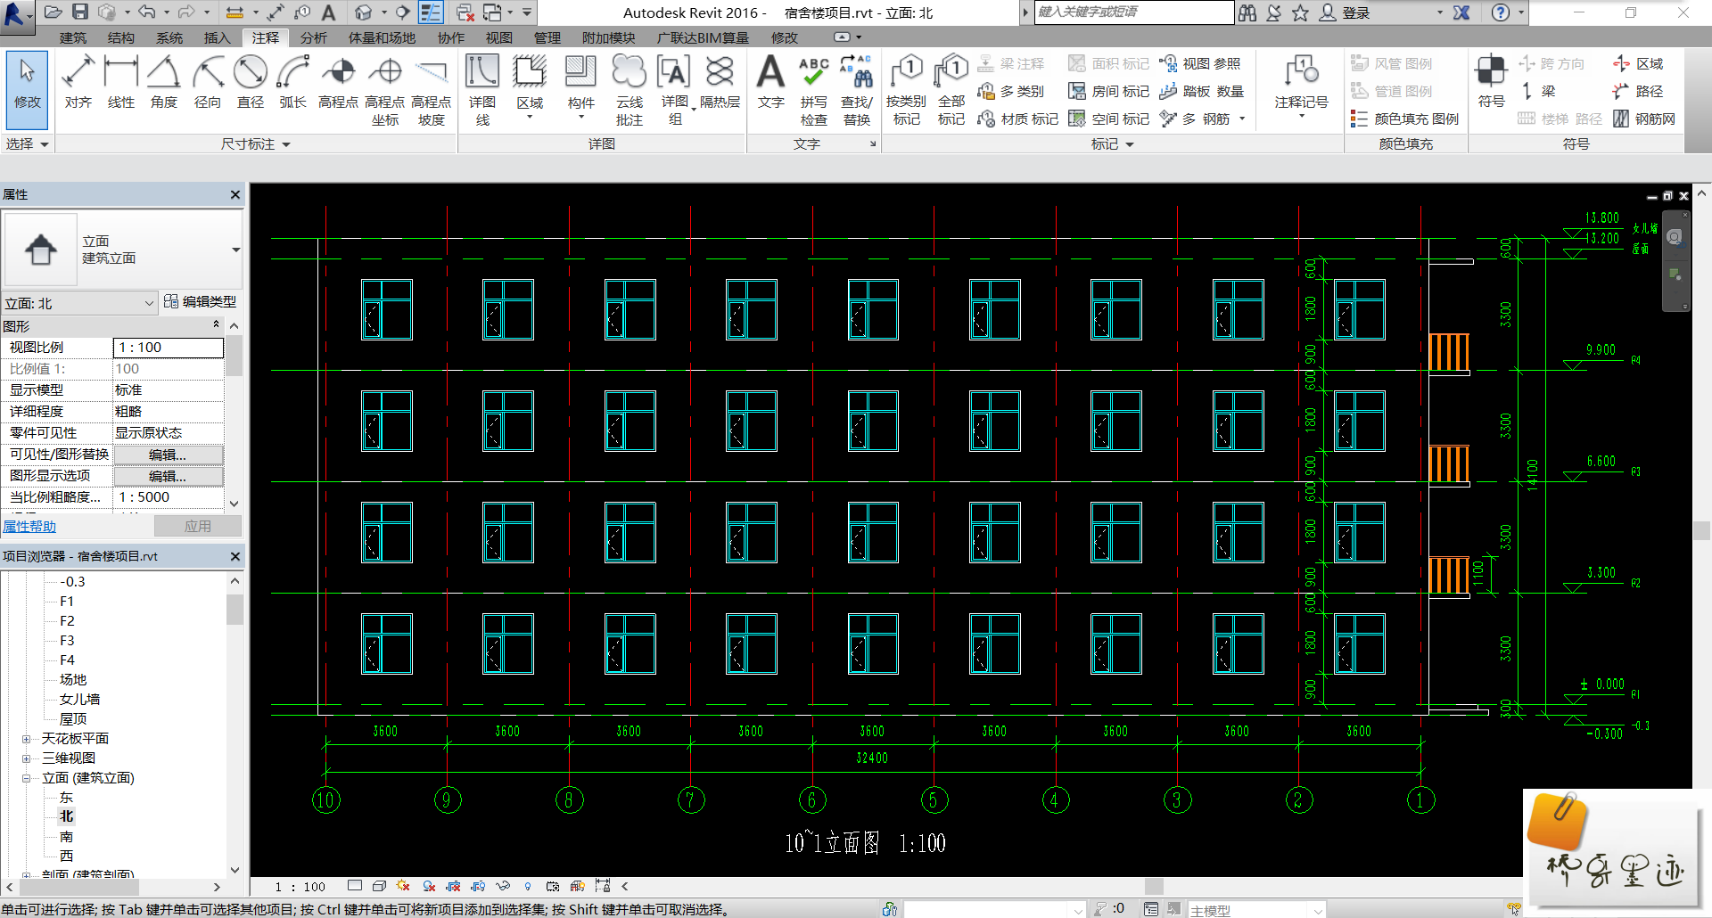Screen dimensions: 1712x918
Task: Open the 南 elevation view
Action: tap(67, 837)
